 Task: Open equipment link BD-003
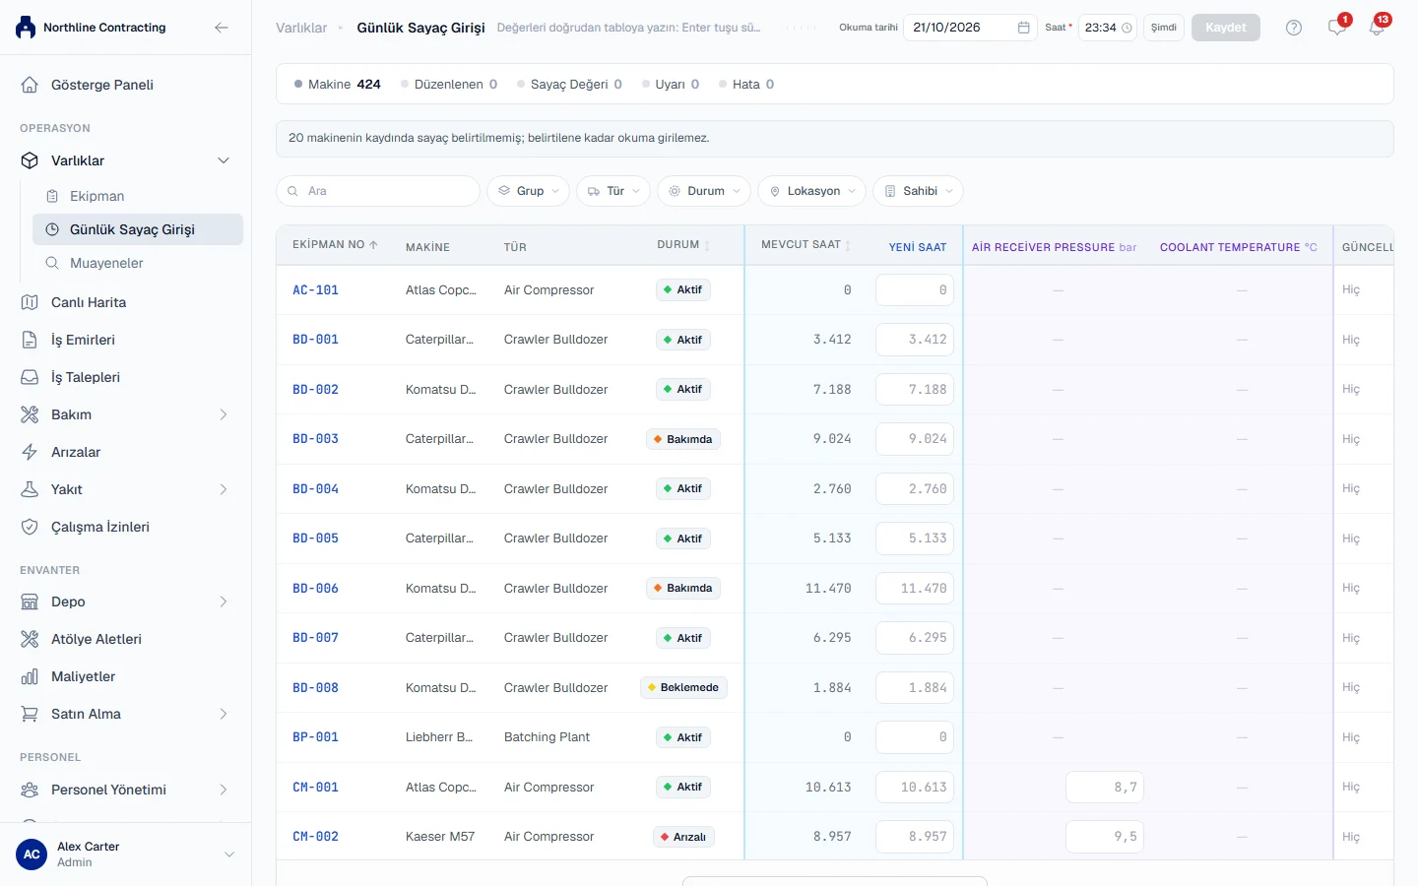click(x=315, y=439)
